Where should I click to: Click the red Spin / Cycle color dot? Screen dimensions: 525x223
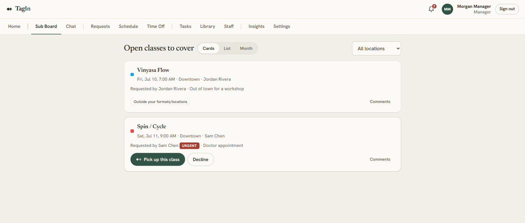pos(132,131)
